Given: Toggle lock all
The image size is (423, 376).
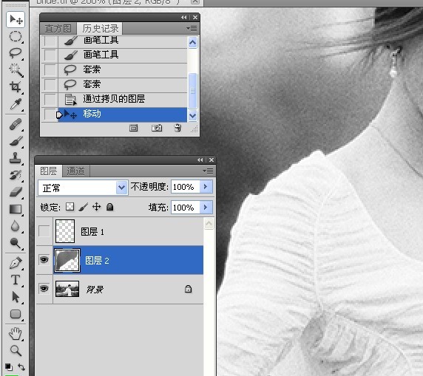Looking at the screenshot, I should point(109,207).
